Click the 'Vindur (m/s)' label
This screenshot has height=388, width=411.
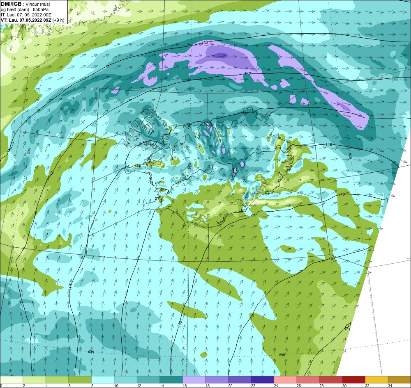pos(38,4)
